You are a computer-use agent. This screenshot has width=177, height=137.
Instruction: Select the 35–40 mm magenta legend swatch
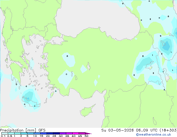coord(69,133)
